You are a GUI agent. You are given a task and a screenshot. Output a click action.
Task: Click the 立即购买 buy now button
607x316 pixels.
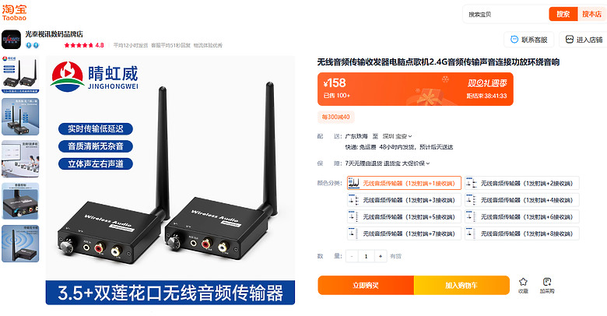coord(366,286)
